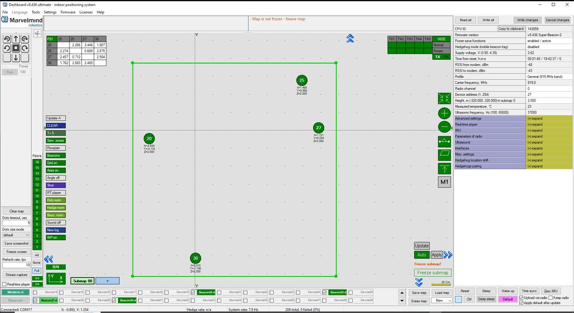The image size is (574, 313).
Task: Toggle the Grid on button
Action: tap(56, 163)
